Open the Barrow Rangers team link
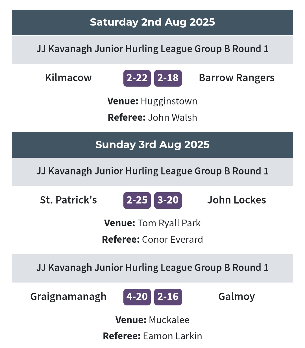Viewport: 305px width, 348px height. pos(236,78)
